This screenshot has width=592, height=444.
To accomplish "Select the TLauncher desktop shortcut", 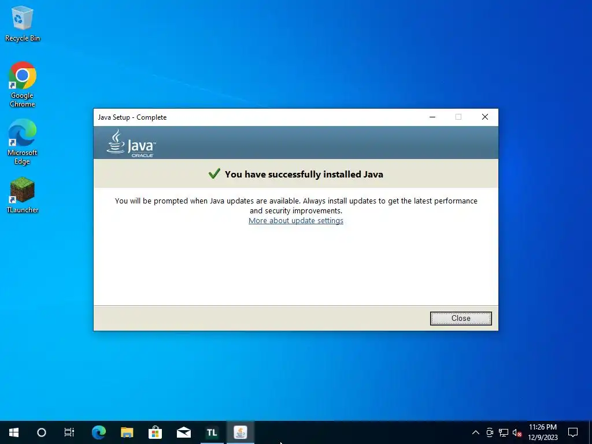I will [x=23, y=195].
